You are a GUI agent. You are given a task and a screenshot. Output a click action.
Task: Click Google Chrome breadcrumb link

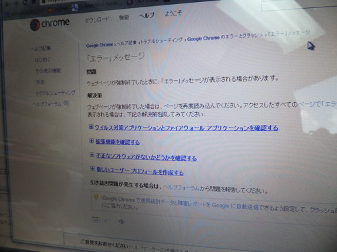coord(100,45)
